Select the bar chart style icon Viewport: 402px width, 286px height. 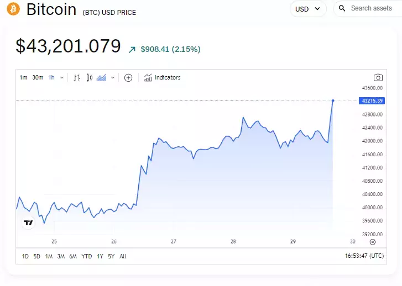(77, 77)
